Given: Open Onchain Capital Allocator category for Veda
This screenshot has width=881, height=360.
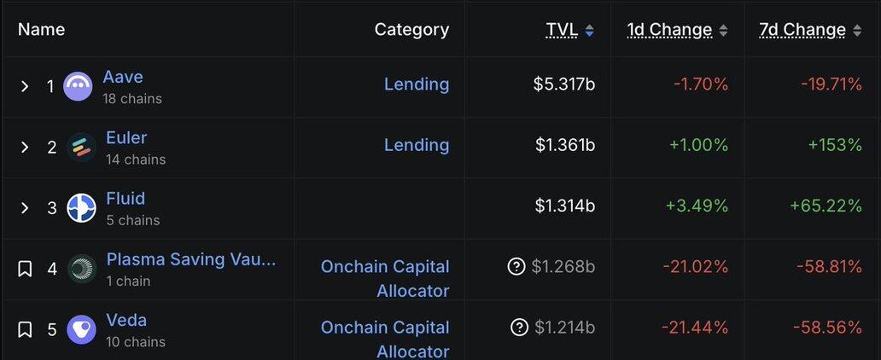Looking at the screenshot, I should (x=385, y=339).
